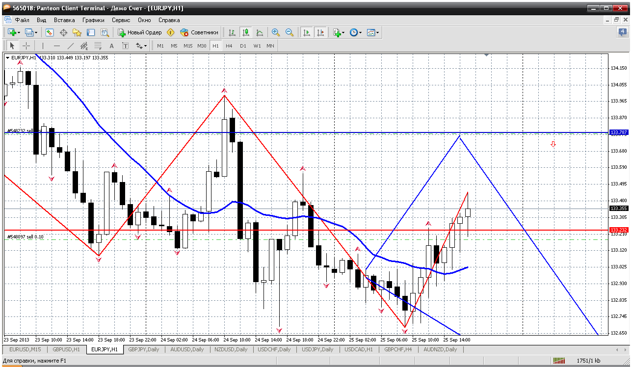Open the Navigator folder-star icon

(x=77, y=32)
